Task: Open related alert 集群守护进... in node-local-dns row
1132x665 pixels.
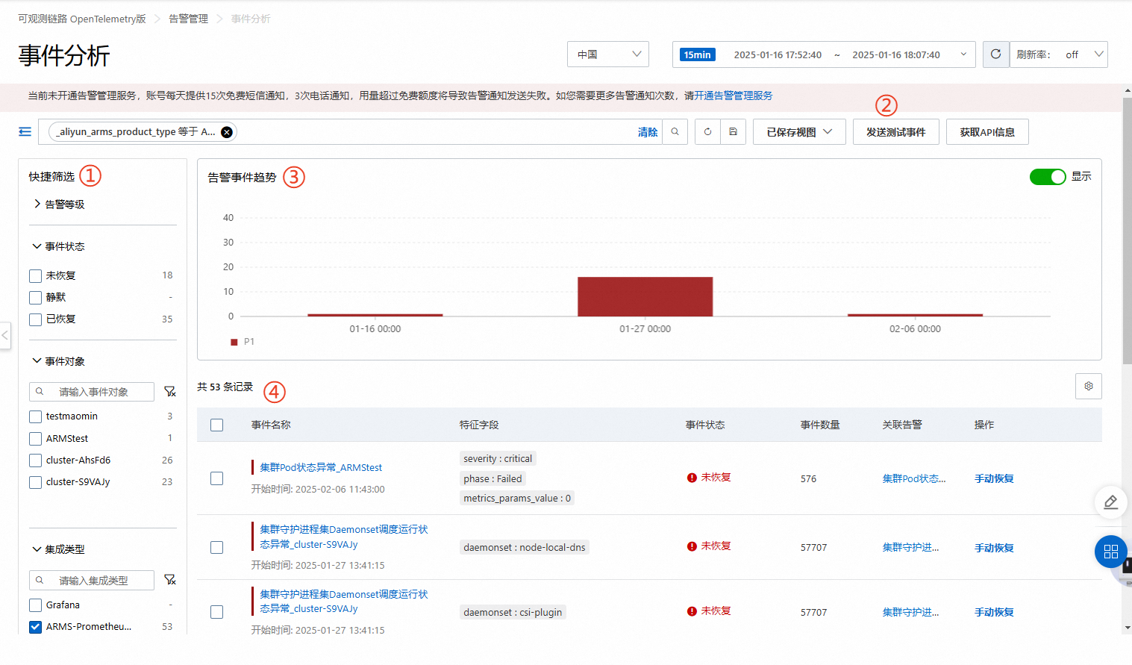Action: click(910, 548)
